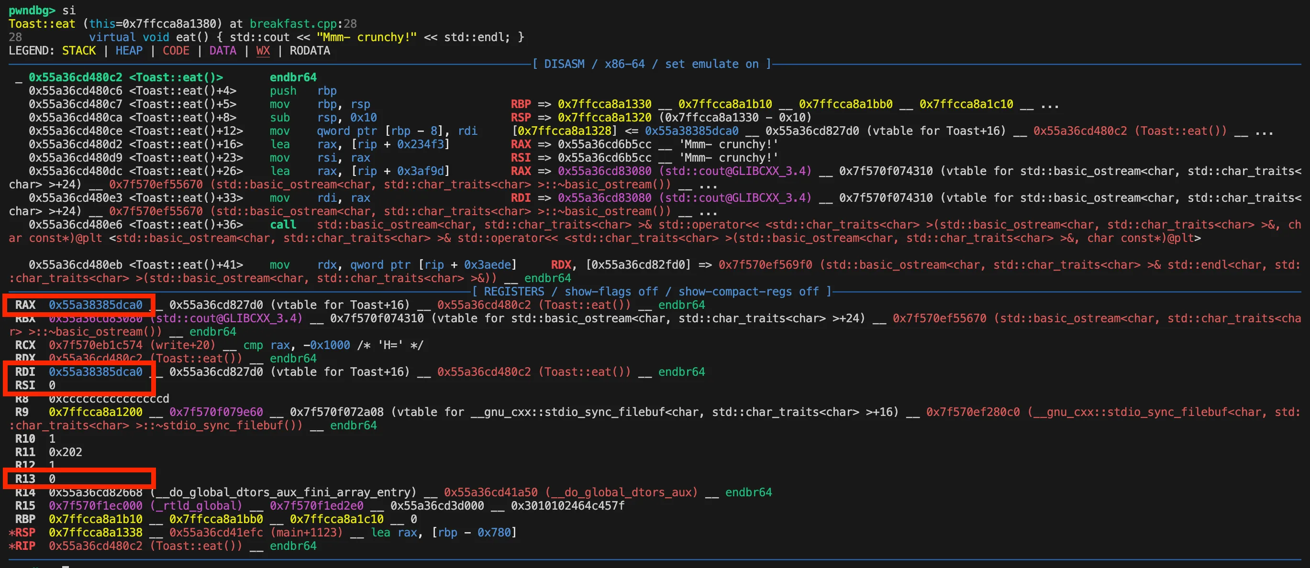Click the highlighted endbr64 instruction at Toast::eat()
The height and width of the screenshot is (568, 1310).
pyautogui.click(x=293, y=77)
